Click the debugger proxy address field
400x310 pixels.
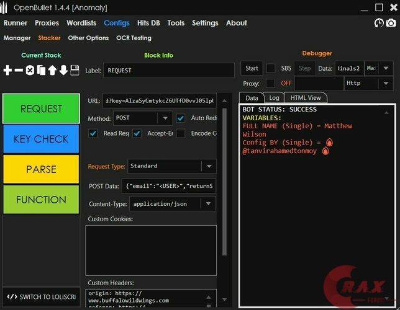319,83
